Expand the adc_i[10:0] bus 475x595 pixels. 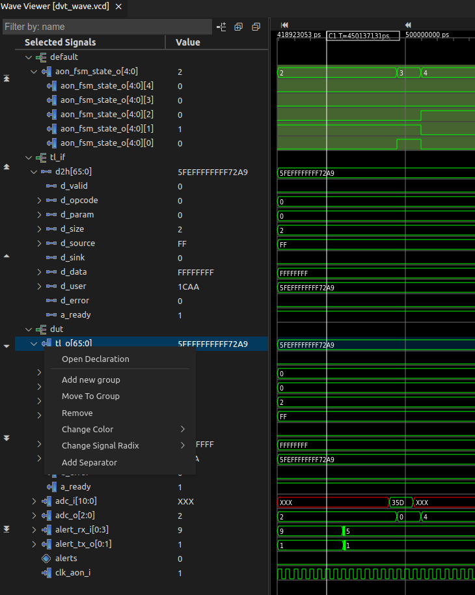tap(34, 501)
